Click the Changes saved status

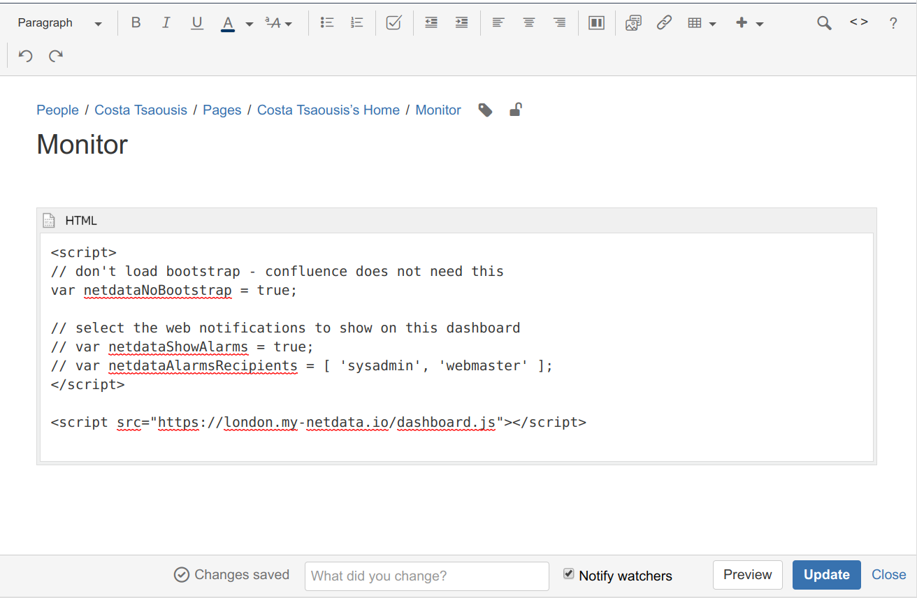pos(231,575)
